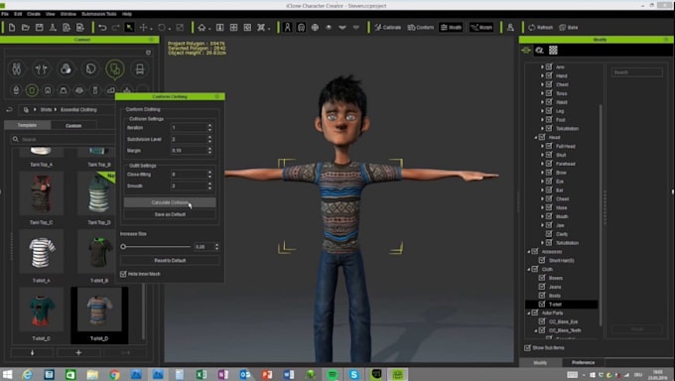Open the Skin category icon in Content
This screenshot has height=381, width=675.
coord(66,68)
